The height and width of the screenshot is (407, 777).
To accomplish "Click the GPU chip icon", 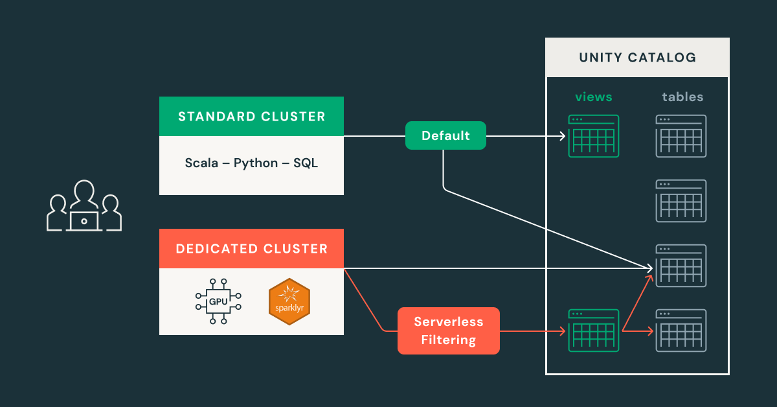I will tap(218, 301).
